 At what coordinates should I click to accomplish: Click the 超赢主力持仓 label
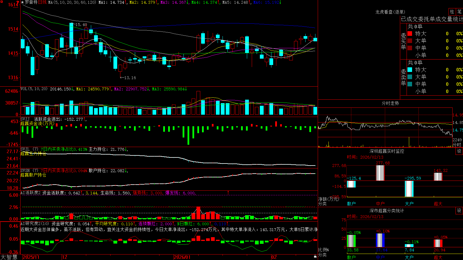[33, 154]
